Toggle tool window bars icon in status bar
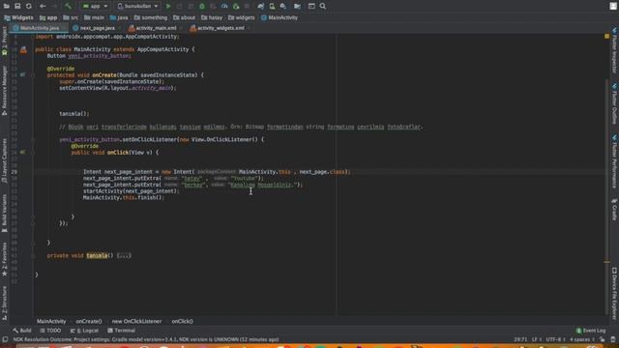 tap(5, 339)
